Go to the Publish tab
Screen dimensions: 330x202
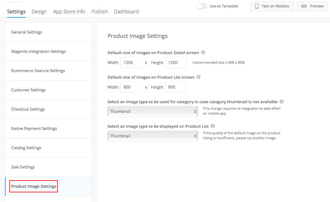point(99,11)
